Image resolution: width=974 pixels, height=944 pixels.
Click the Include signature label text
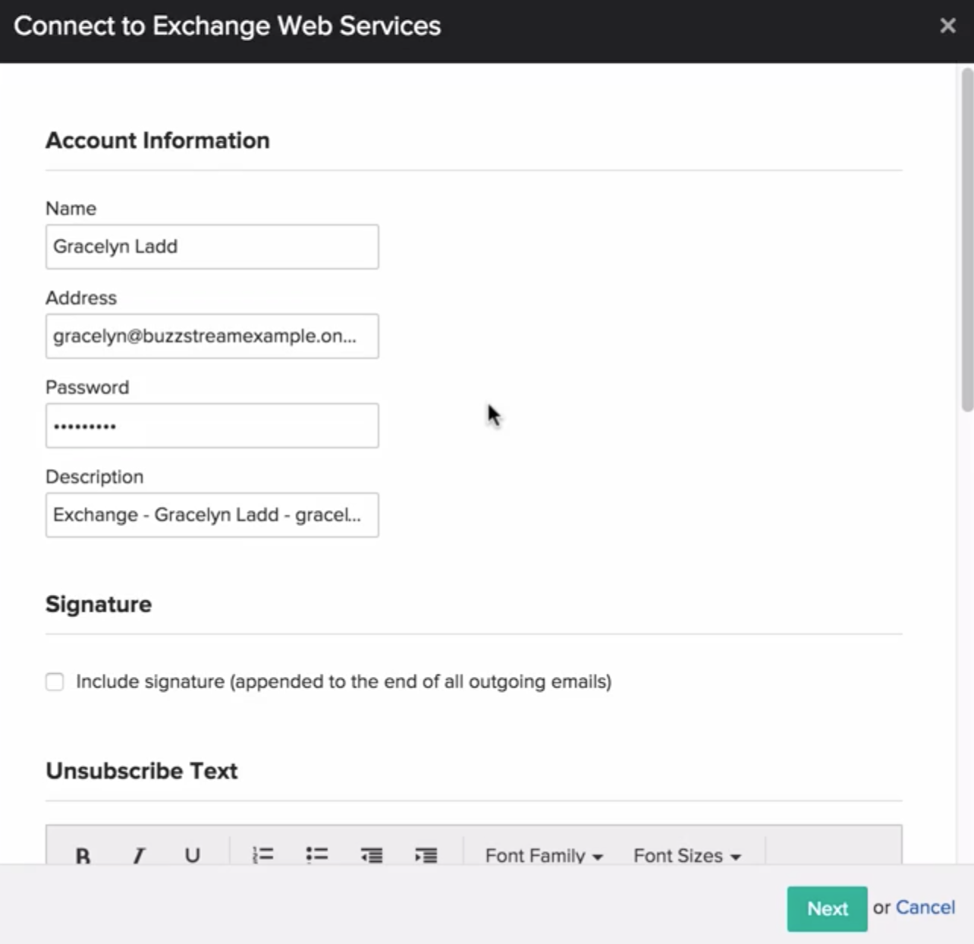click(344, 681)
